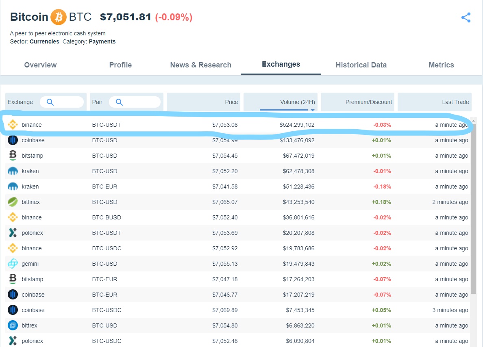The width and height of the screenshot is (483, 347).
Task: Click the bittrex logo icon
Action: [13, 325]
